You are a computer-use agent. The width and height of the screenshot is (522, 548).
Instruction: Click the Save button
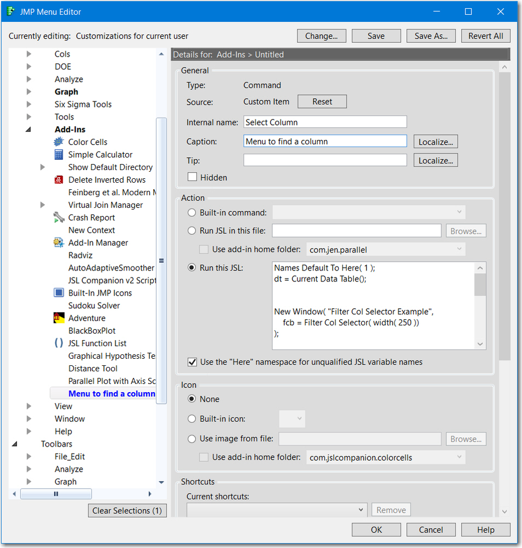pos(376,36)
